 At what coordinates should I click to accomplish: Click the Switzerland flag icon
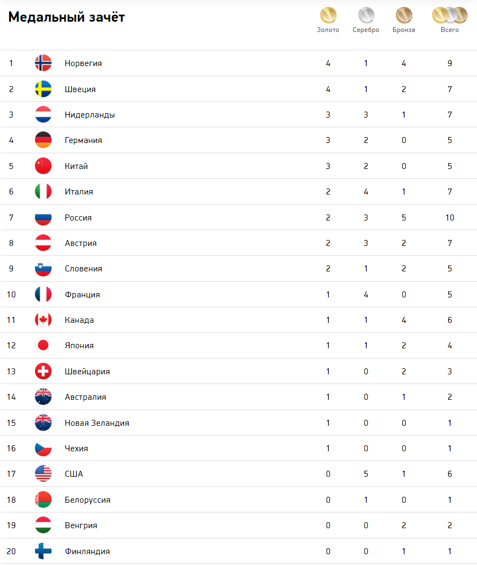pyautogui.click(x=43, y=372)
